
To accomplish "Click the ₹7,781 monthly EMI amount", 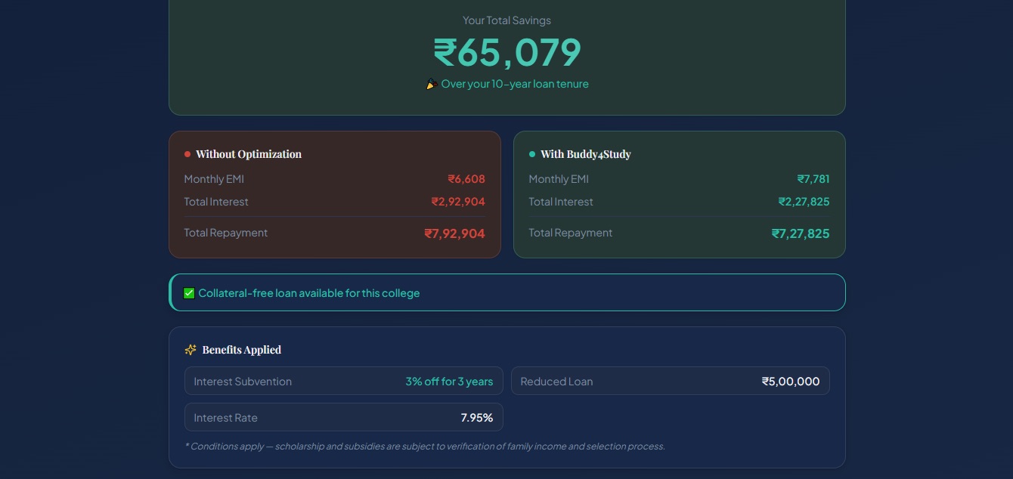I will tap(813, 179).
